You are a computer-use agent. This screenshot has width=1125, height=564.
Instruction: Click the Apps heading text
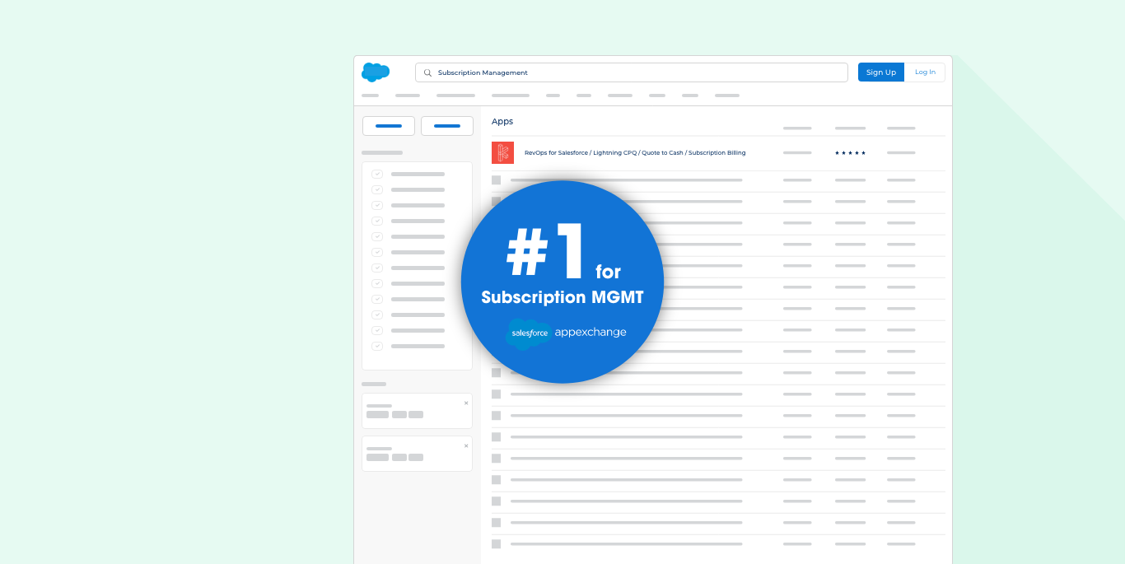502,121
